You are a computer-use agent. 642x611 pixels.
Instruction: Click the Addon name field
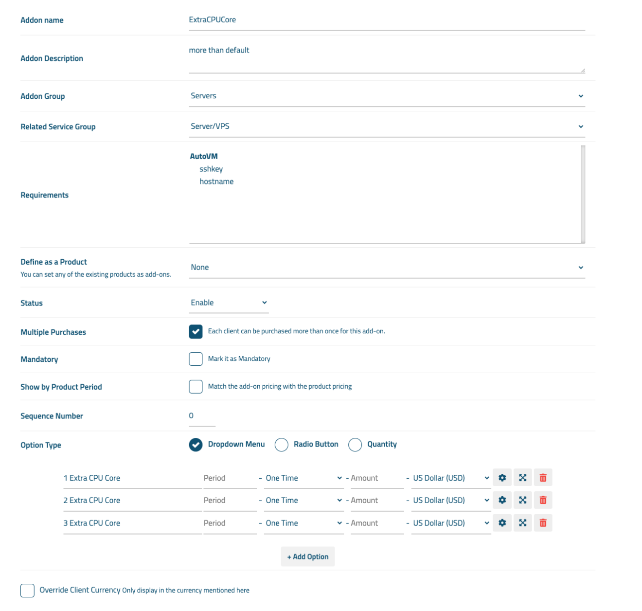[x=387, y=20]
